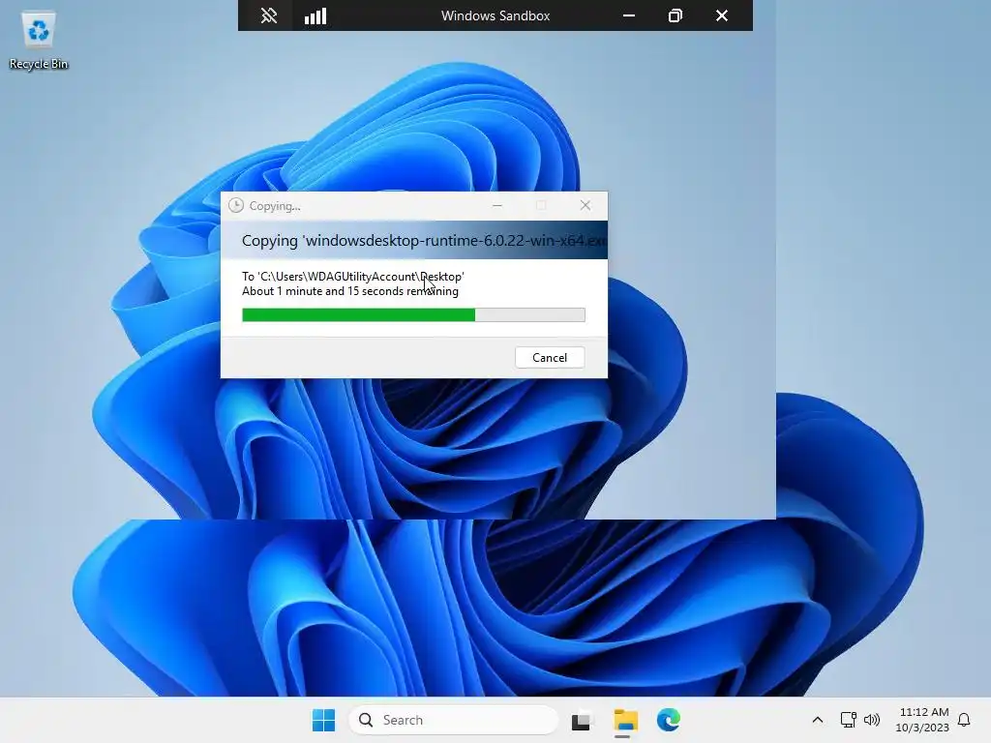The height and width of the screenshot is (743, 991).
Task: Click the windowsdesktop-runtime file name heading
Action: coord(424,241)
